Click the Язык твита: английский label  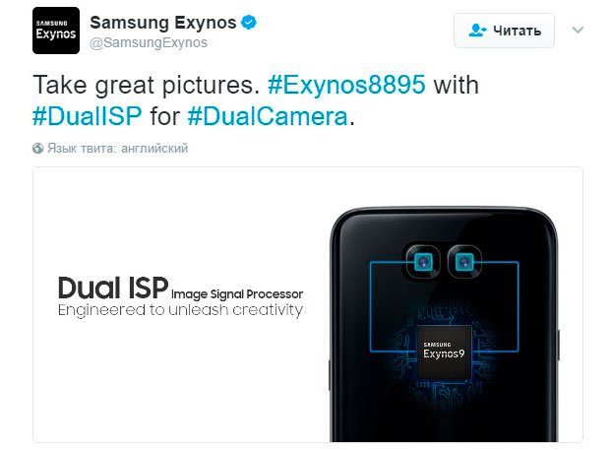pyautogui.click(x=117, y=149)
